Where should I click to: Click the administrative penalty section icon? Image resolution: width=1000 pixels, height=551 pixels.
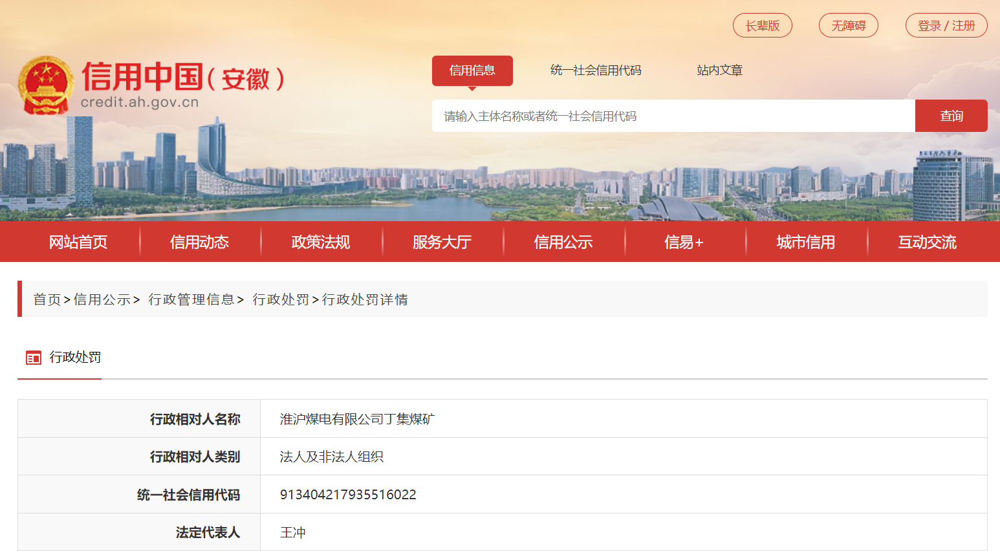(33, 358)
